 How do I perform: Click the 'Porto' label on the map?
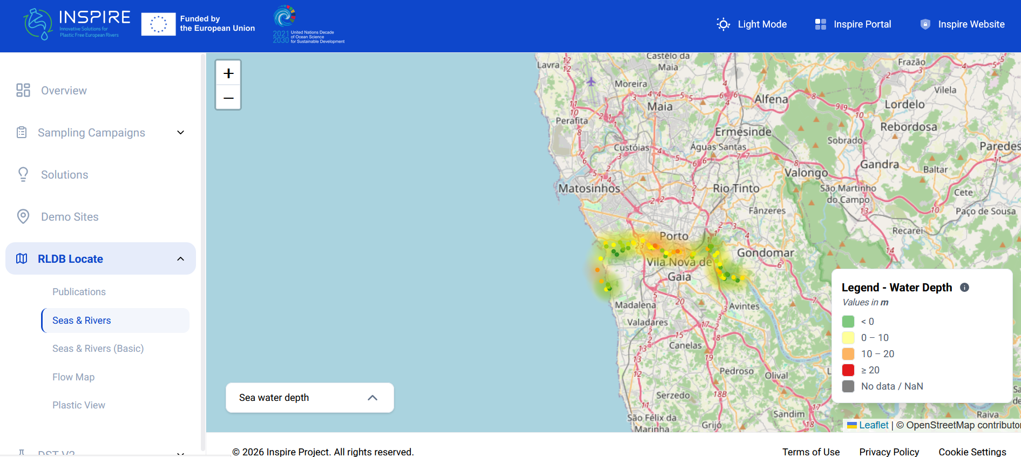click(x=674, y=236)
